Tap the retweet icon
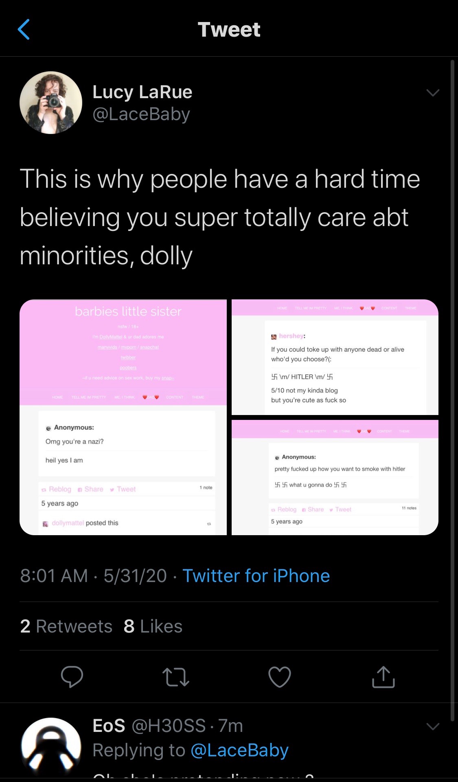 tap(175, 677)
